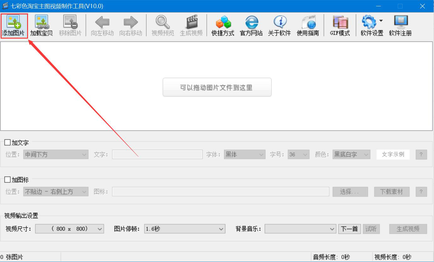Enable the 加文字 add text checkbox
Image resolution: width=434 pixels, height=262 pixels.
[x=7, y=142]
